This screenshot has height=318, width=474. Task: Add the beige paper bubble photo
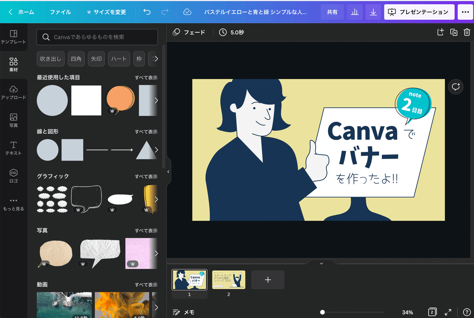(55, 253)
